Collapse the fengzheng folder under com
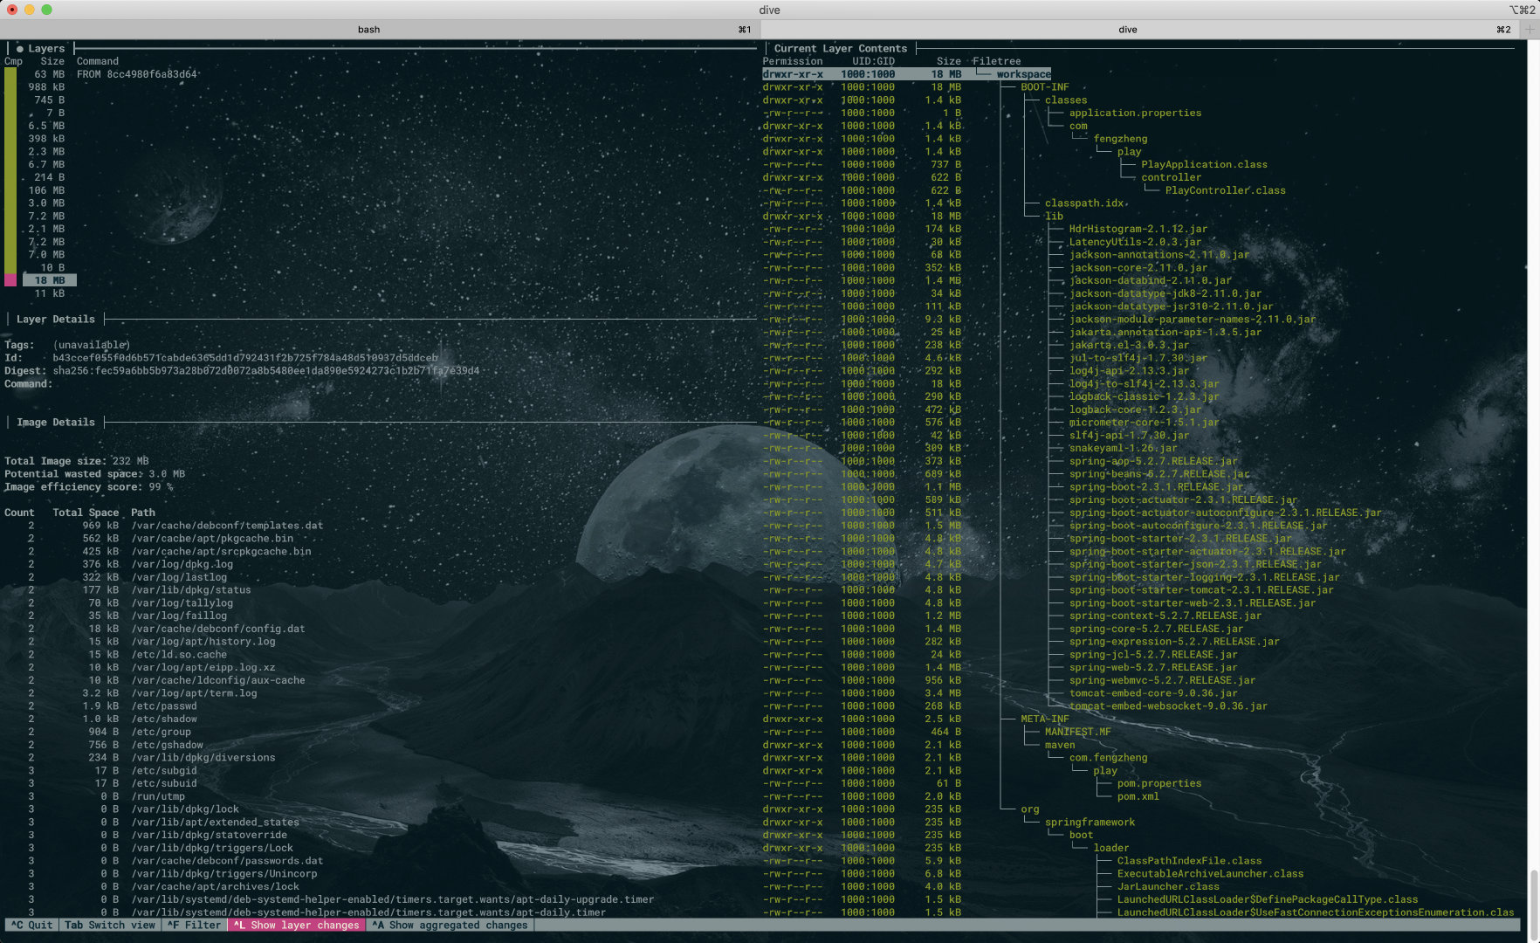The image size is (1540, 943). (1120, 139)
